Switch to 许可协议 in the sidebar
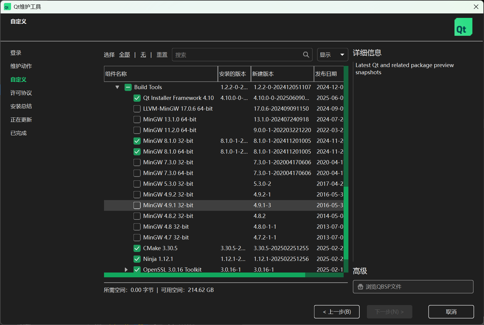This screenshot has height=325, width=484. pyautogui.click(x=21, y=93)
